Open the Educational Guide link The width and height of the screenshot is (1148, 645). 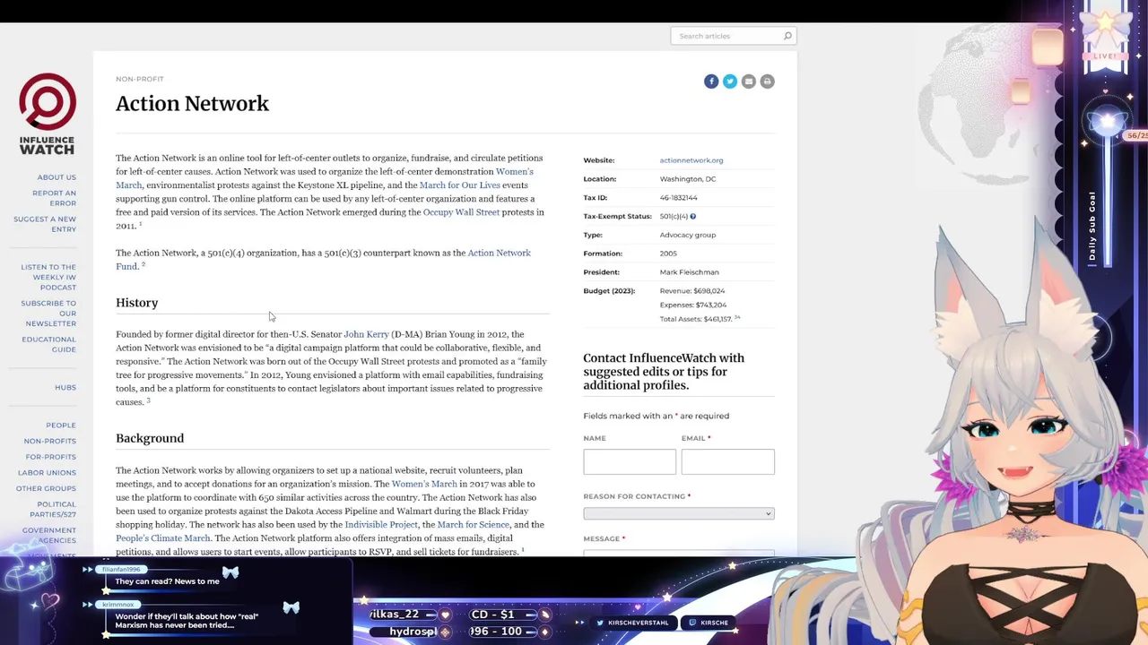pyautogui.click(x=48, y=344)
